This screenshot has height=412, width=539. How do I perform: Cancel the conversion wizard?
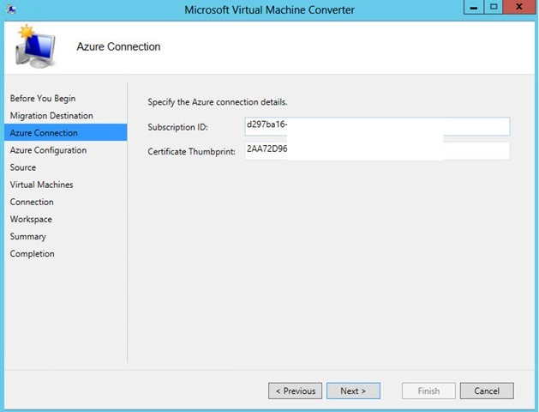(487, 391)
